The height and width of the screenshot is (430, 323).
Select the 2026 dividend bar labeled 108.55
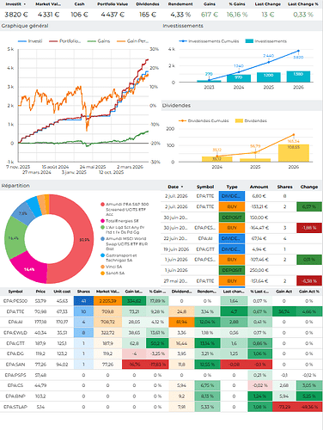[x=294, y=153]
